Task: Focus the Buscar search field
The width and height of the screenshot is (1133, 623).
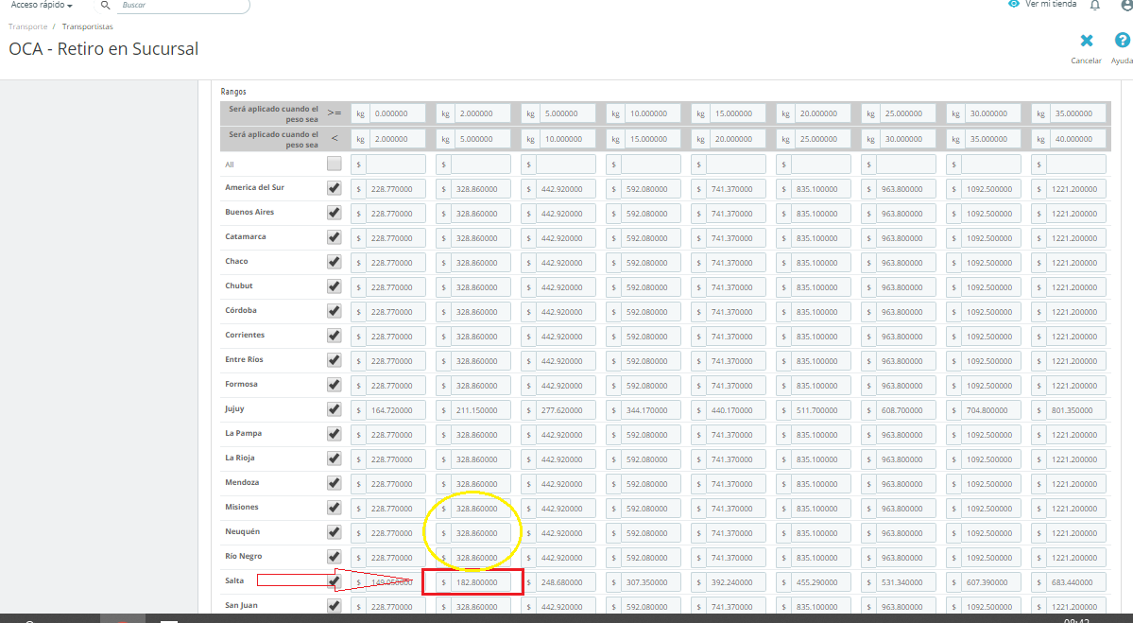Action: [x=183, y=5]
